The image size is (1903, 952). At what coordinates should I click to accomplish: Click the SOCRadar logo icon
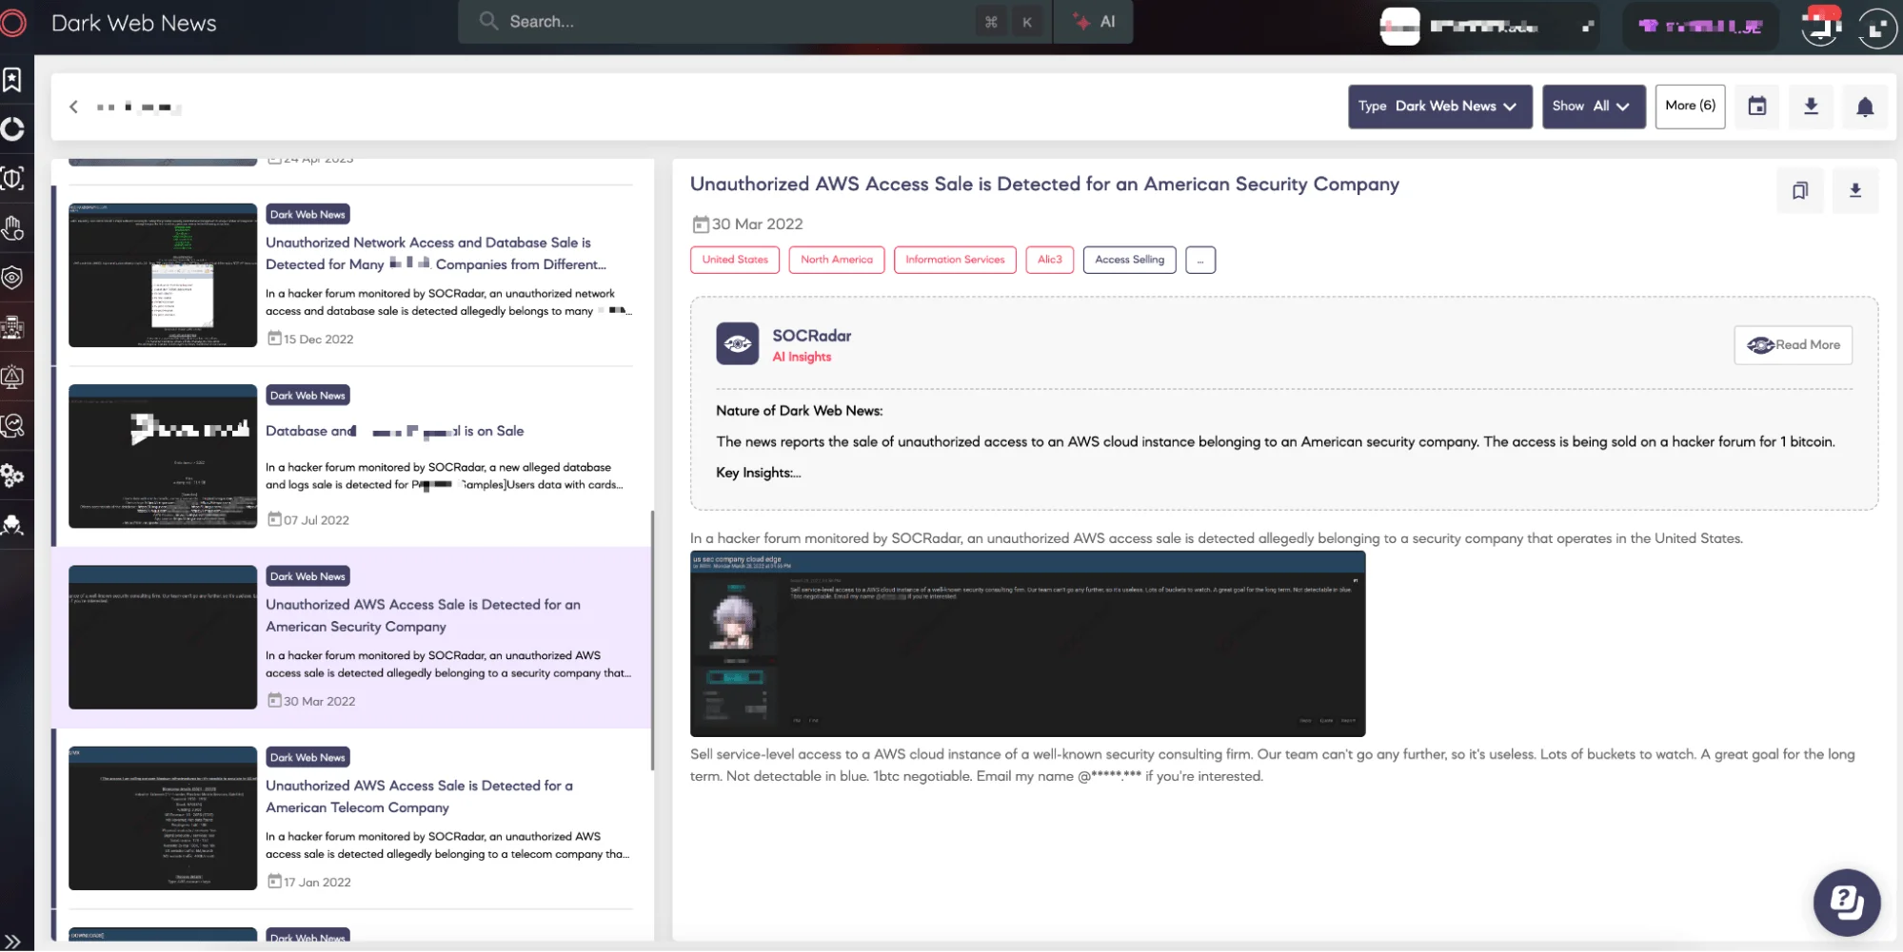click(13, 22)
